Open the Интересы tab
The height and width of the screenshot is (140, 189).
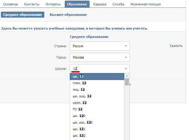[53, 4]
